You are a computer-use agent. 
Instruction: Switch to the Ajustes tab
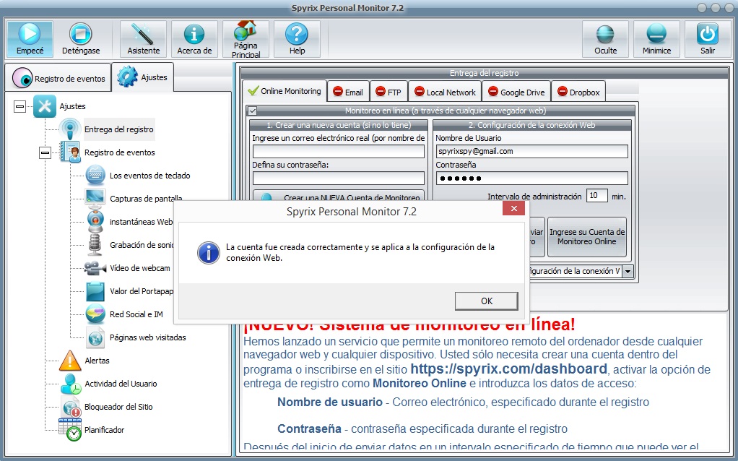pyautogui.click(x=142, y=77)
